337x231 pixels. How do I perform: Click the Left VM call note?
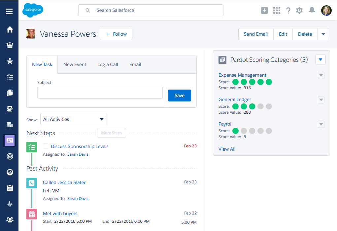[51, 191]
